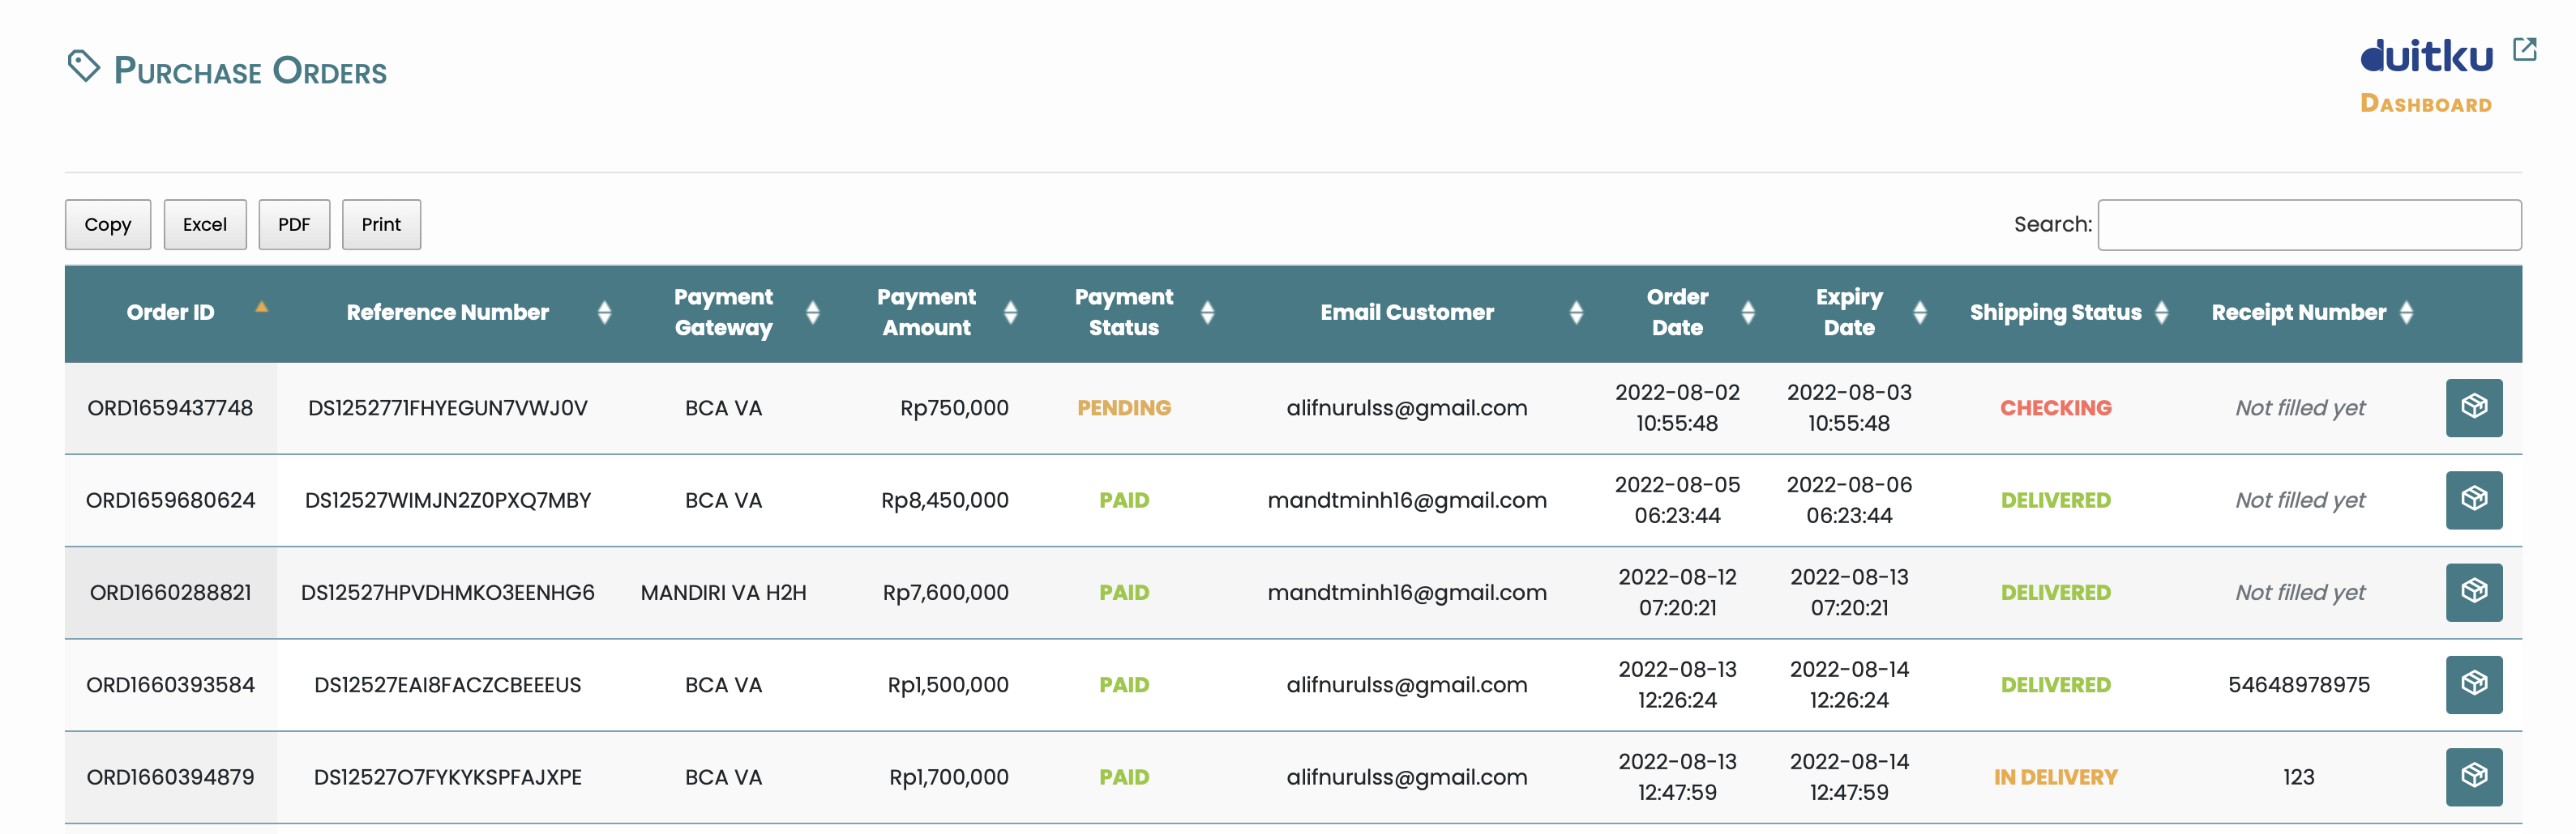
Task: Click package icon for order ORD1660288821
Action: [x=2473, y=592]
